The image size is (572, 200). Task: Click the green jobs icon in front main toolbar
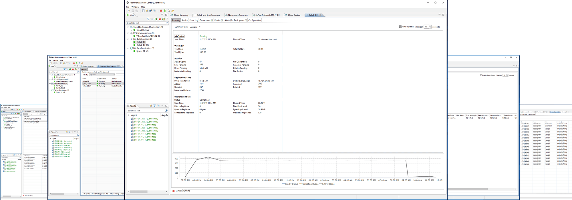(x=165, y=11)
